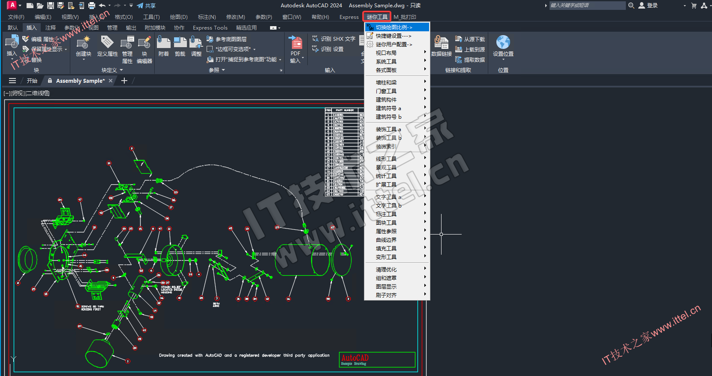The height and width of the screenshot is (376, 712).
Task: Switch to the 默认 ribbon tab
Action: tap(13, 27)
